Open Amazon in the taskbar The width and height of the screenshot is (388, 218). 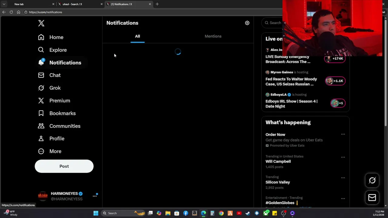coord(194,213)
